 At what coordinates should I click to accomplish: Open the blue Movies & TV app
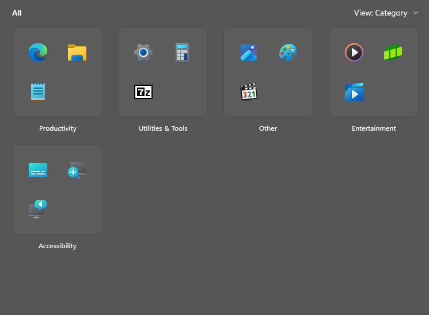point(354,92)
